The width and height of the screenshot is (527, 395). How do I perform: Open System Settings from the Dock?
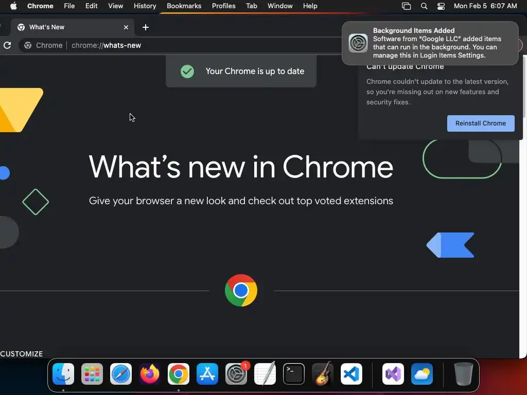pyautogui.click(x=236, y=374)
